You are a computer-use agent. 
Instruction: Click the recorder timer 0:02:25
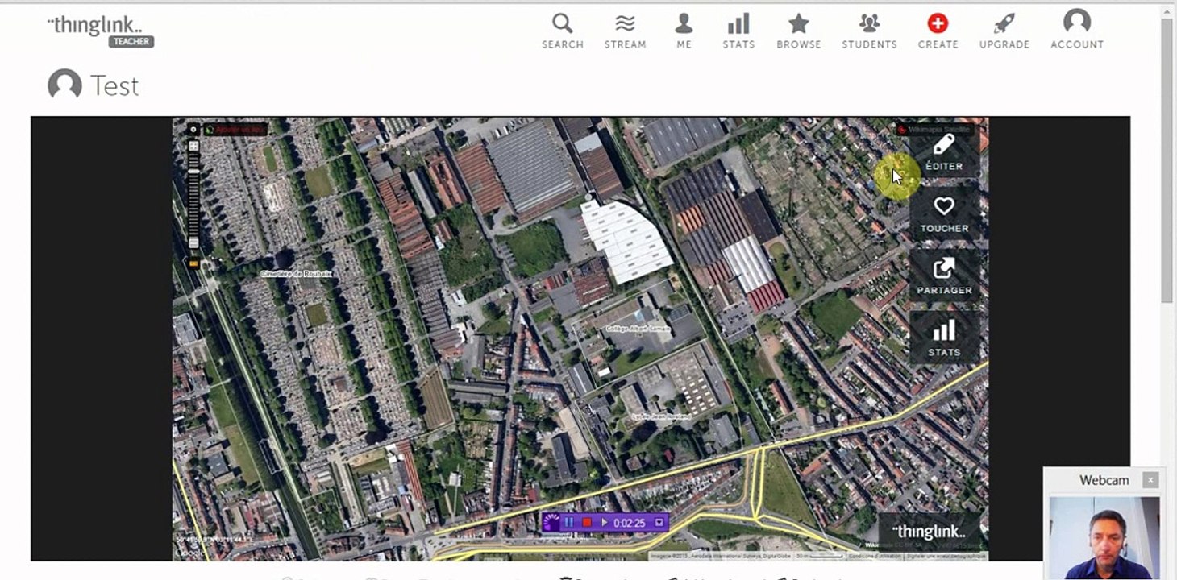point(630,523)
